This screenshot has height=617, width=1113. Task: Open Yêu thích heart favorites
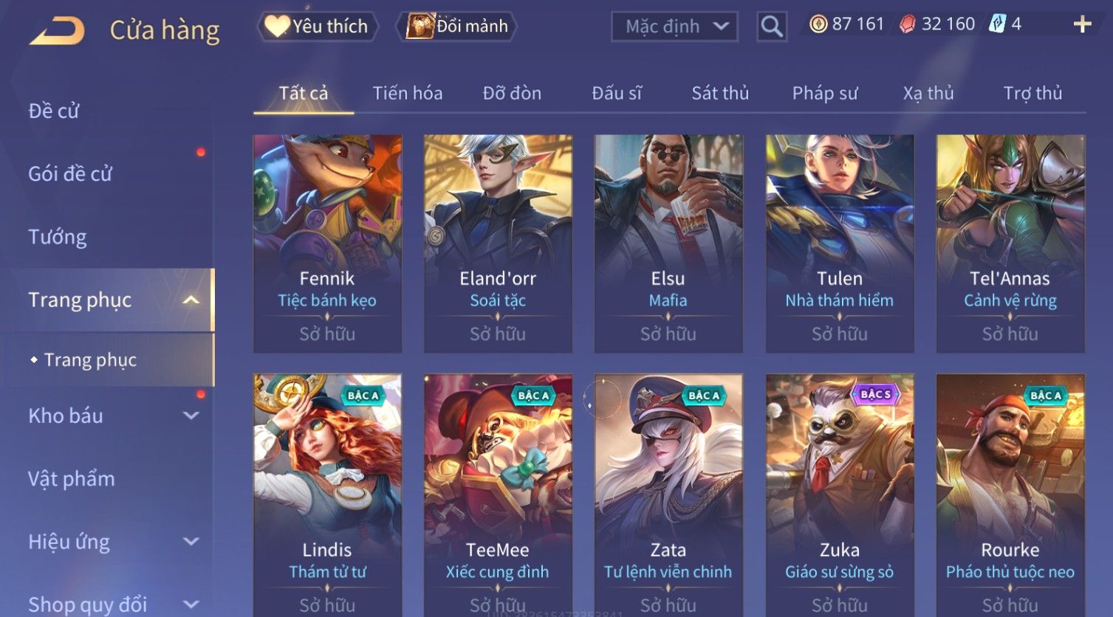click(x=318, y=27)
